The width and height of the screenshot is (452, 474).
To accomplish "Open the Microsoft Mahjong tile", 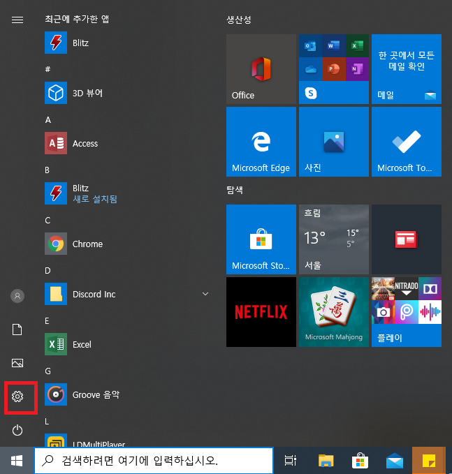I will 334,312.
